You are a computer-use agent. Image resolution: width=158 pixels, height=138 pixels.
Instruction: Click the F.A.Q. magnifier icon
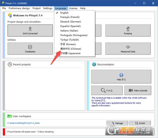click(x=103, y=90)
